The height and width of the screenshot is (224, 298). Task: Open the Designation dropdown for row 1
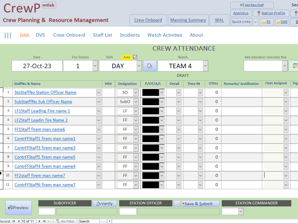136,93
